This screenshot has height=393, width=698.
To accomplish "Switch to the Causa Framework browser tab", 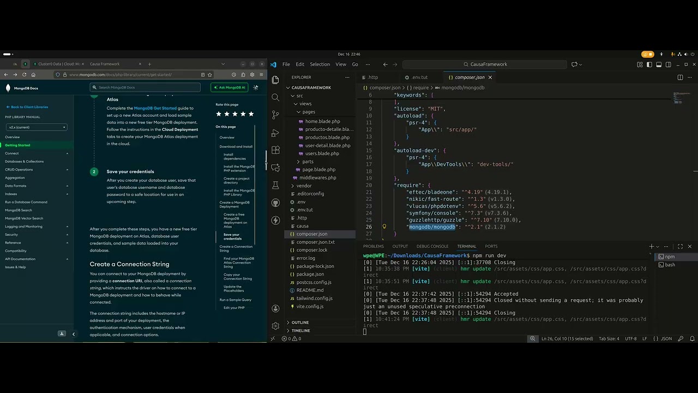I will coord(105,64).
